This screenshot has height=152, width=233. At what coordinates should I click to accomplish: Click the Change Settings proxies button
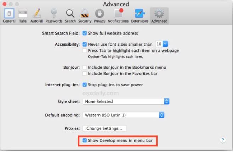tap(104, 129)
